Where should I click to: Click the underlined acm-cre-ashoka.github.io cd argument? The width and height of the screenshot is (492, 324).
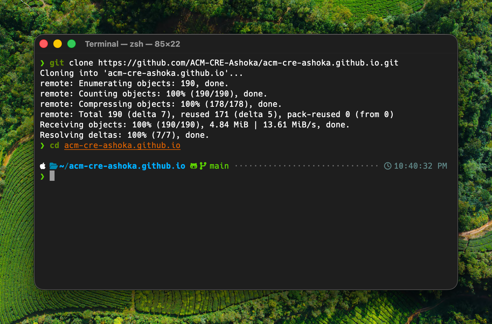pyautogui.click(x=122, y=146)
